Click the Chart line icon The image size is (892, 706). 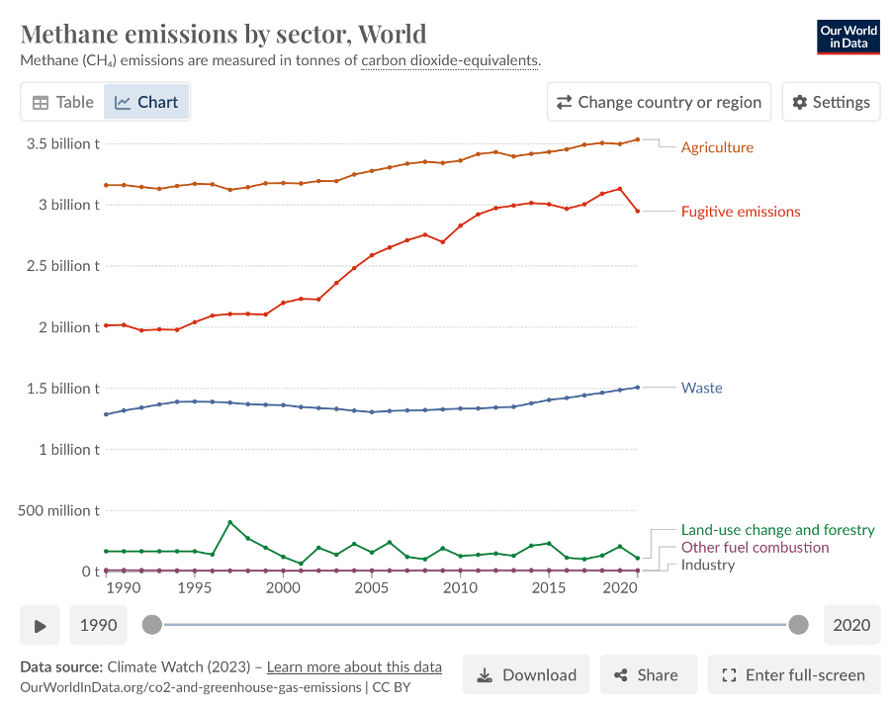point(123,102)
